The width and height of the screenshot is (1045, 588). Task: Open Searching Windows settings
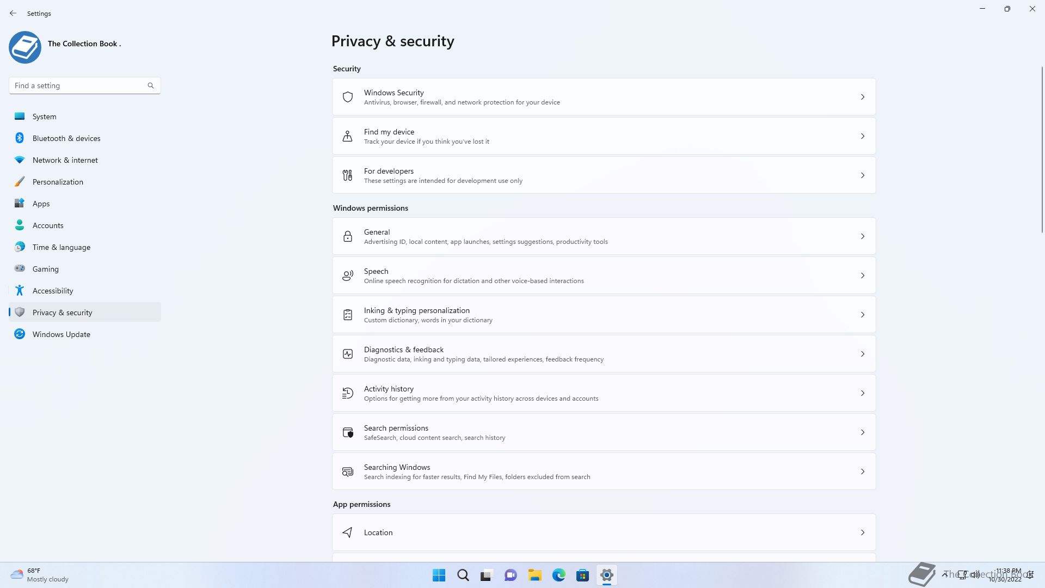(x=604, y=471)
